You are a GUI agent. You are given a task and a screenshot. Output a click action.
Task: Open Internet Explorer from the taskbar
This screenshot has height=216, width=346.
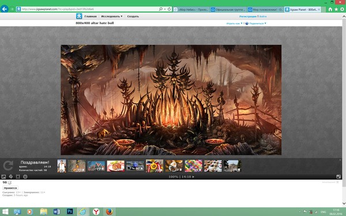82,211
